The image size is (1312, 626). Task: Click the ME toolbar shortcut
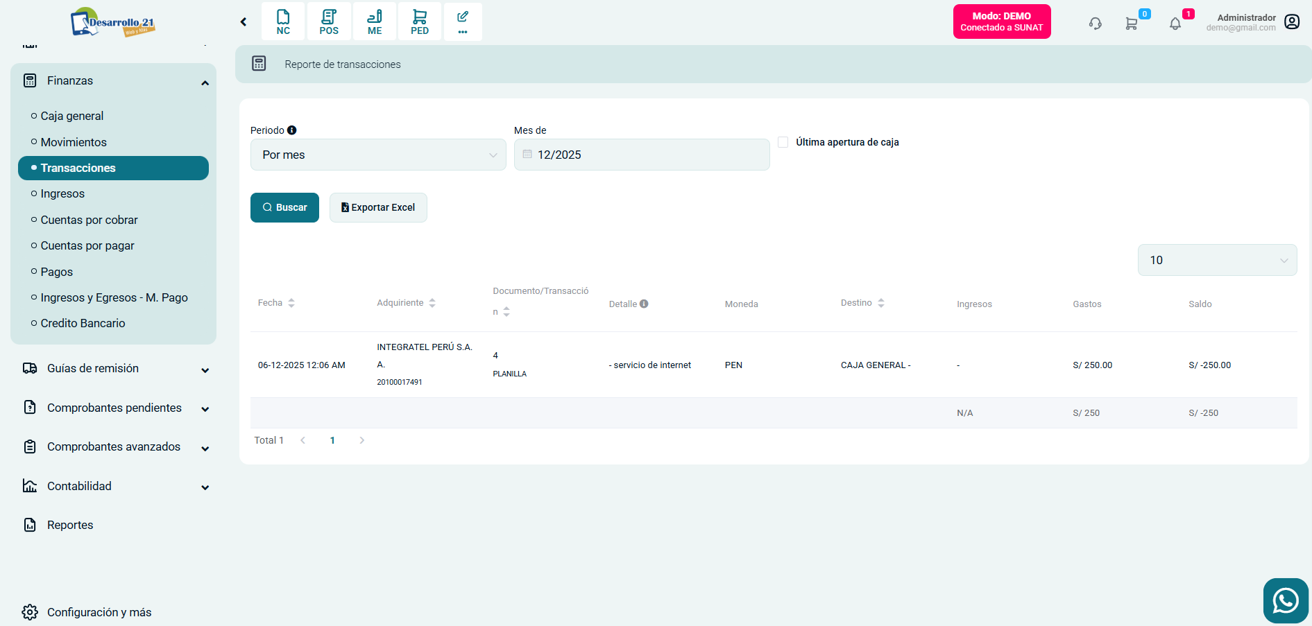click(375, 21)
